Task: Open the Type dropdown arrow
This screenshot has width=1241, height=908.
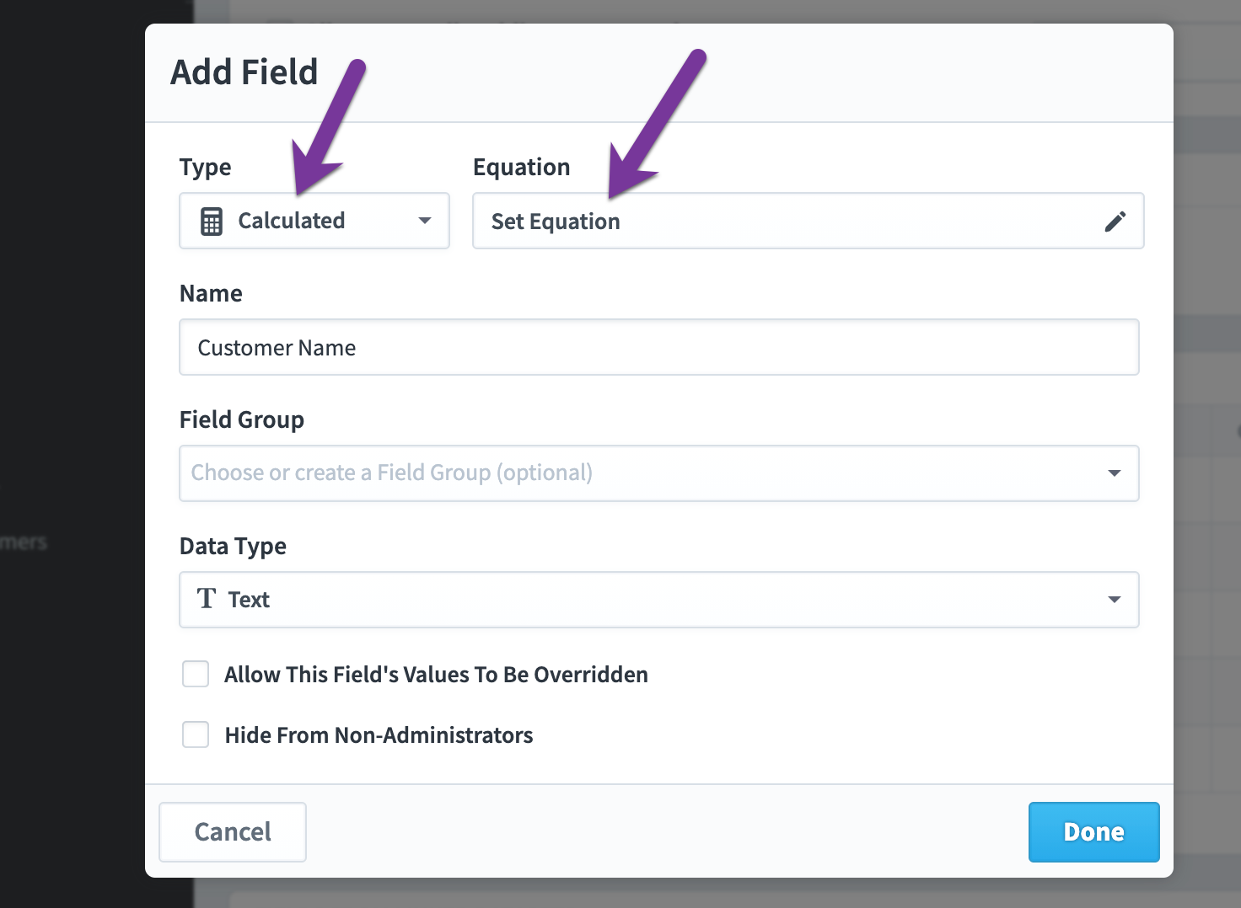Action: pos(425,221)
